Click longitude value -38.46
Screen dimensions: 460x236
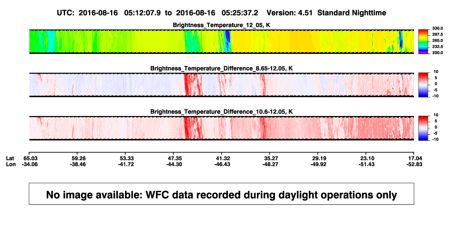(77, 164)
